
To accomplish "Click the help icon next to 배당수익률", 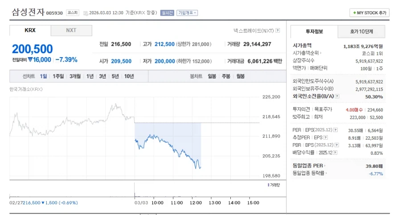I will 335,153.
